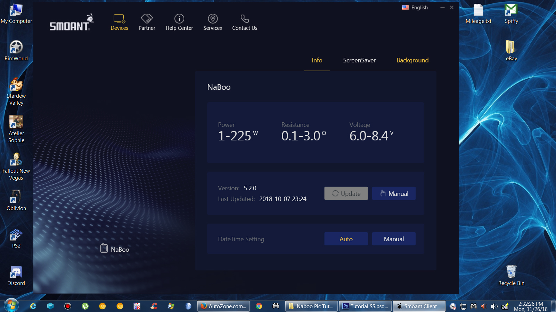The image size is (556, 312).
Task: Click the red record taskbar icon
Action: click(68, 306)
